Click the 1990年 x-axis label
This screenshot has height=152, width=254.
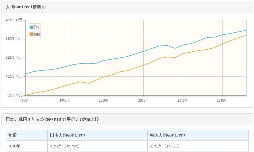(x=26, y=100)
